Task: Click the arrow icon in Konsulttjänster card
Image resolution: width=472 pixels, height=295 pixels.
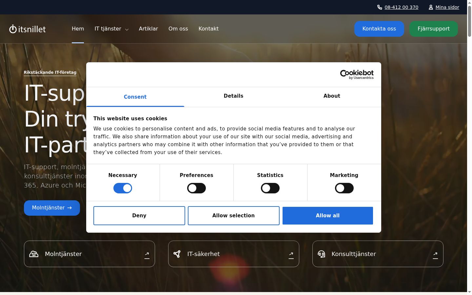Action: tap(435, 255)
